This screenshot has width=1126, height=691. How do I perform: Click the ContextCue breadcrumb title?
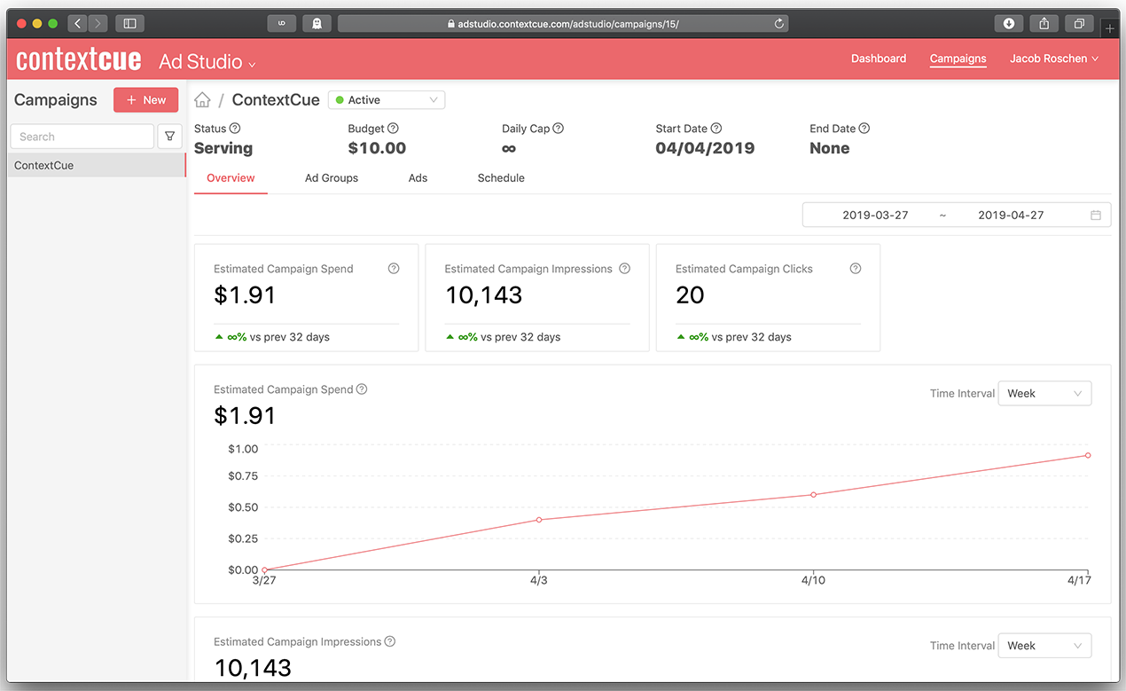276,100
